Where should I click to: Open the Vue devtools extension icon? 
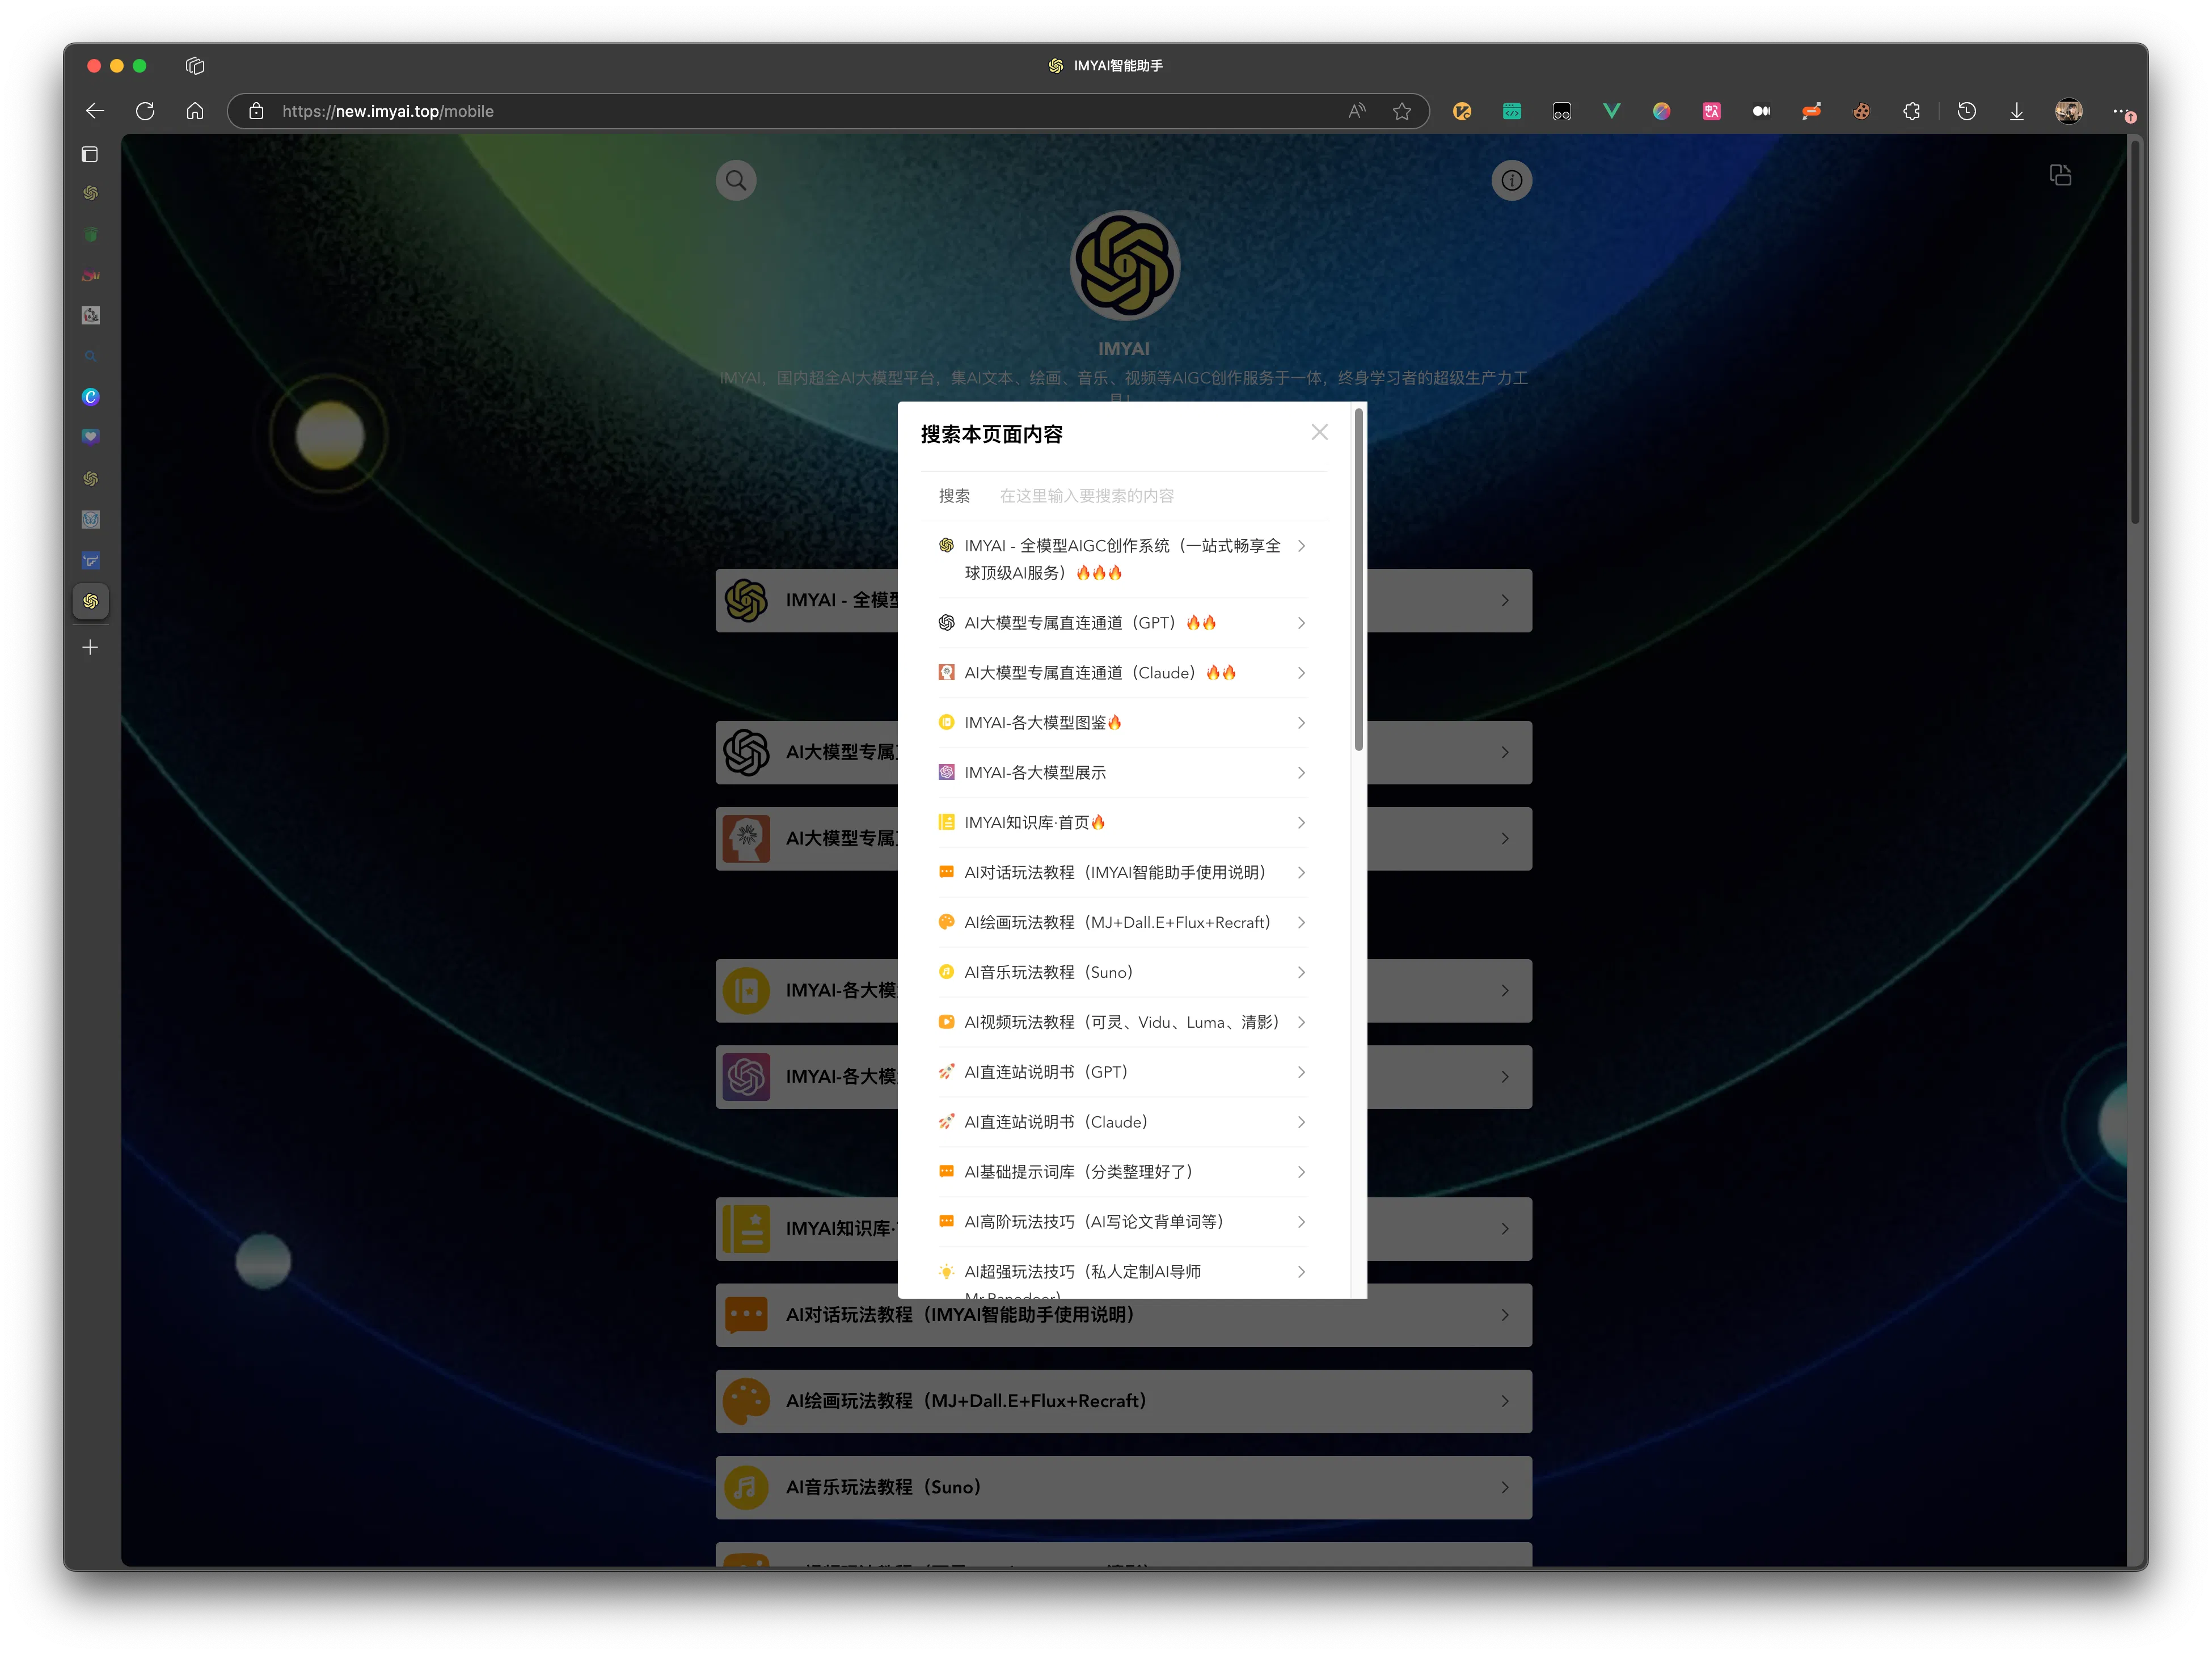tap(1611, 111)
